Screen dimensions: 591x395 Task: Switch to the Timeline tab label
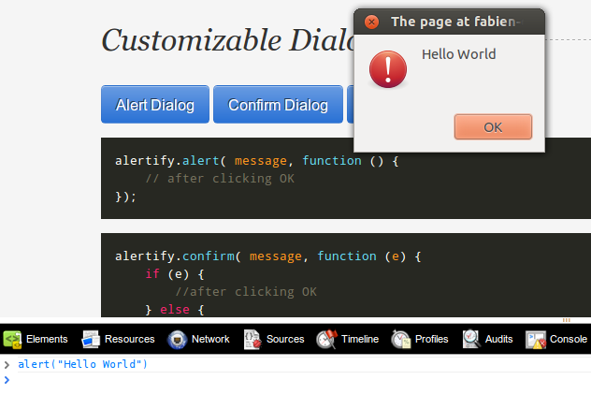[x=360, y=339]
